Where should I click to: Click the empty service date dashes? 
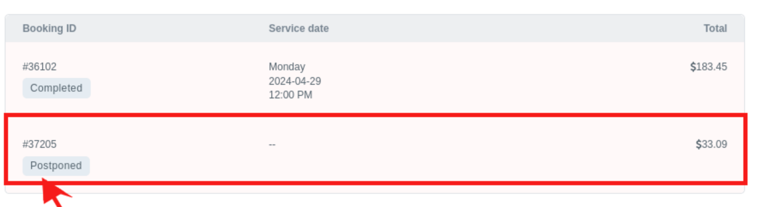(x=272, y=145)
